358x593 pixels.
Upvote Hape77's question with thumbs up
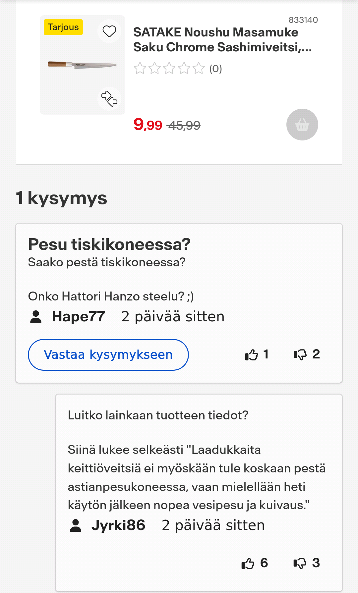coord(252,355)
